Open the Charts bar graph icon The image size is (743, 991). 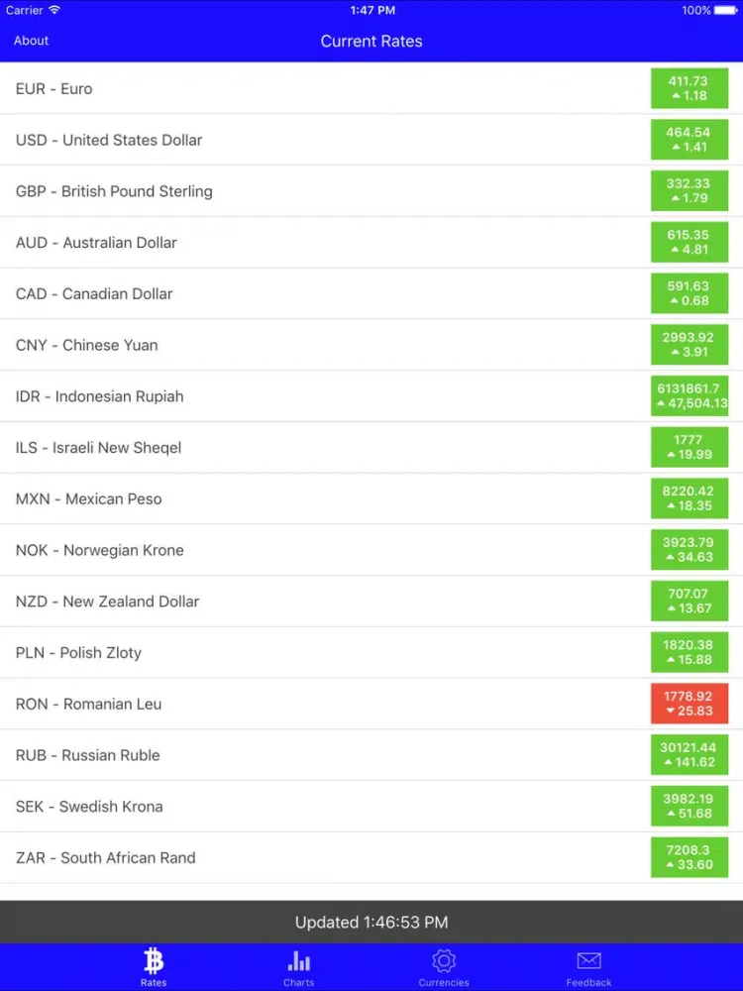tap(298, 960)
